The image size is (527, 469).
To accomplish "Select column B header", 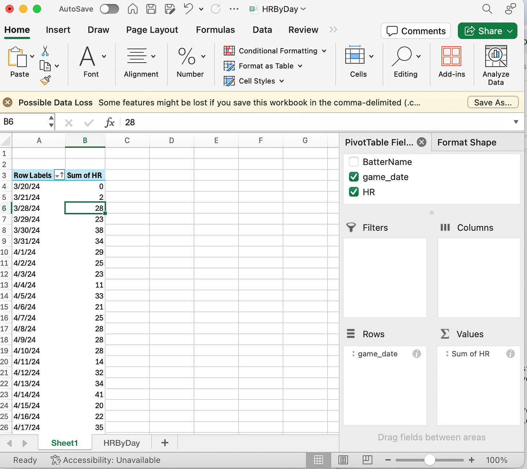I will [85, 141].
